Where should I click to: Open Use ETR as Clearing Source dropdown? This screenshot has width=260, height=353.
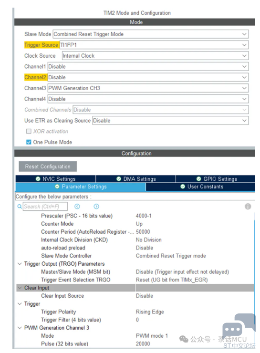(x=170, y=121)
